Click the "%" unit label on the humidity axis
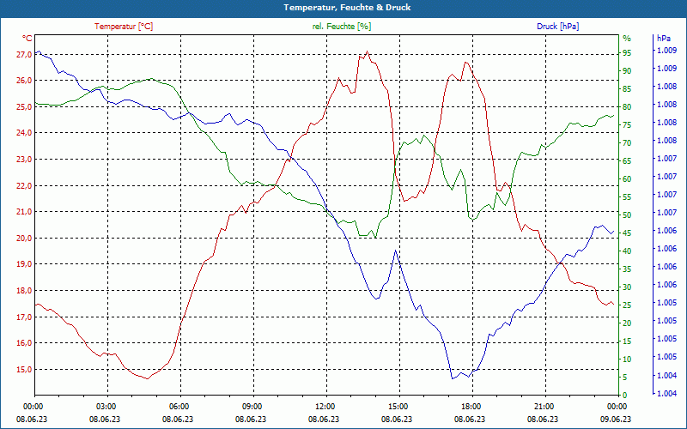 click(x=627, y=39)
